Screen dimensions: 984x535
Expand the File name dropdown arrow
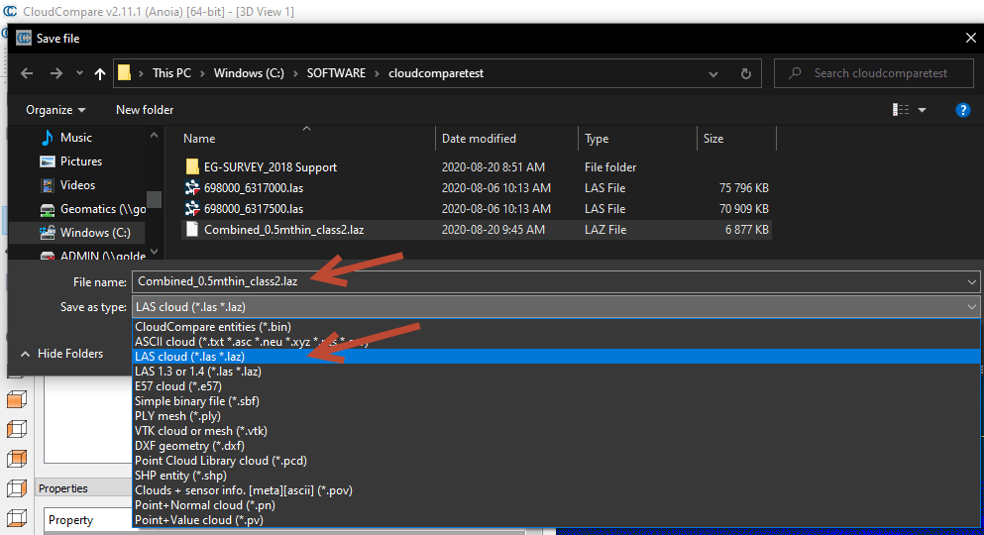(972, 282)
